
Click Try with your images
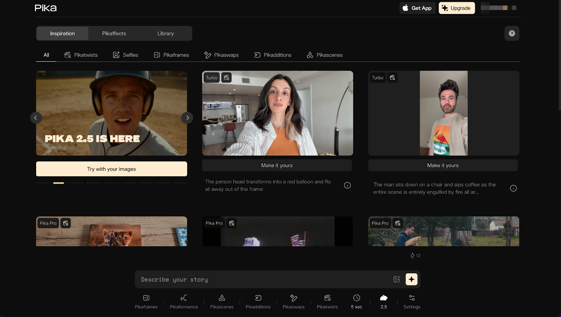coord(111,169)
